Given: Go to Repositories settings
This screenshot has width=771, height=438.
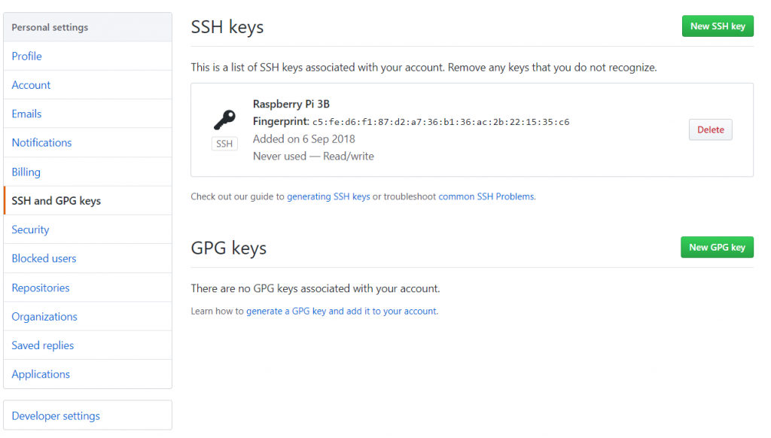Looking at the screenshot, I should (x=41, y=287).
